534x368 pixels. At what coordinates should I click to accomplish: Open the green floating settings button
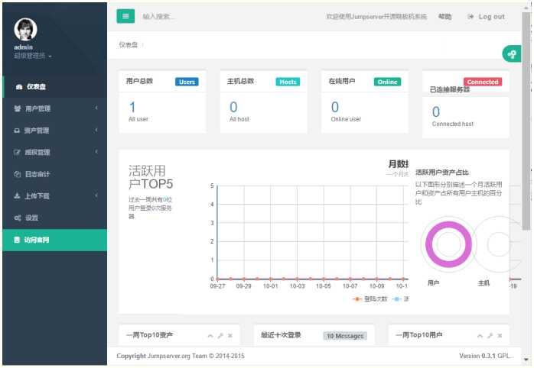pyautogui.click(x=512, y=53)
